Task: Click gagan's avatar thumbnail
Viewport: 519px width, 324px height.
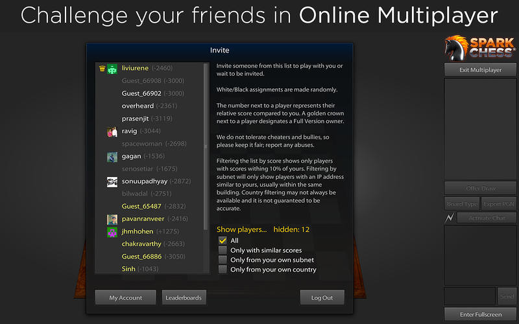Action: tap(112, 157)
